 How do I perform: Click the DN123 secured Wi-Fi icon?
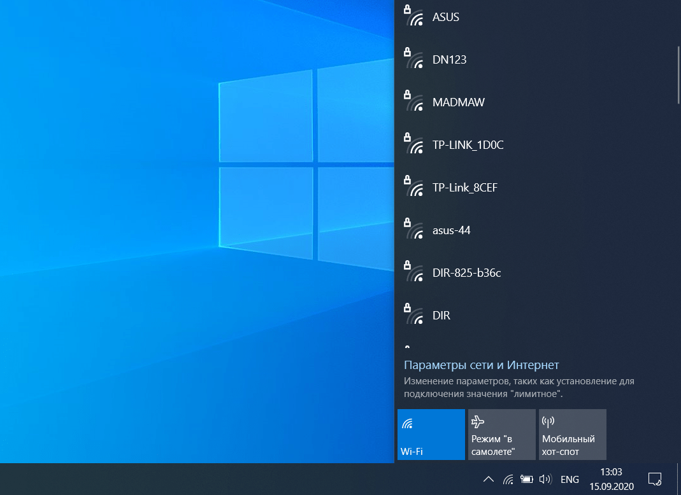[413, 59]
